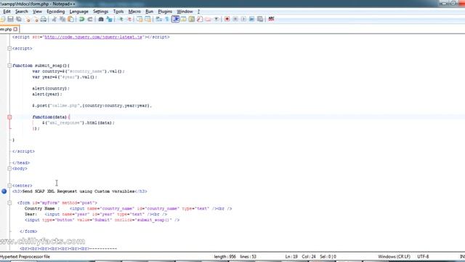Toggle synchronize horizontal scrolling
Image resolution: width=465 pixels, height=262 pixels.
click(x=147, y=20)
